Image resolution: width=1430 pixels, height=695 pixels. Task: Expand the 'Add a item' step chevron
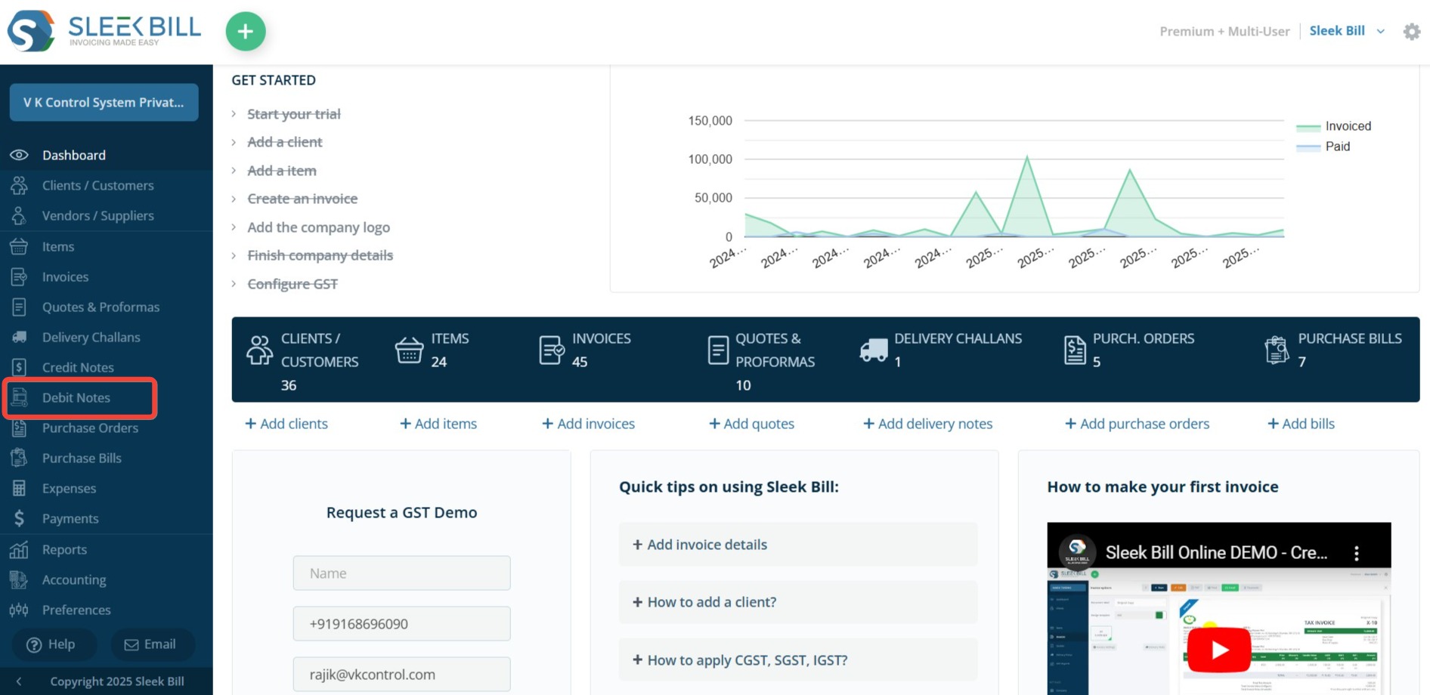pos(234,171)
